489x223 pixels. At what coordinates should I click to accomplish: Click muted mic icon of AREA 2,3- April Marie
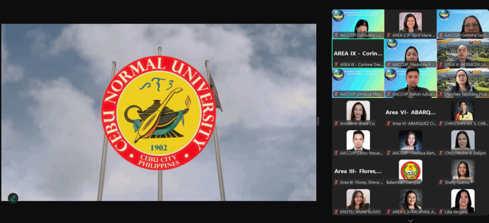(389, 35)
